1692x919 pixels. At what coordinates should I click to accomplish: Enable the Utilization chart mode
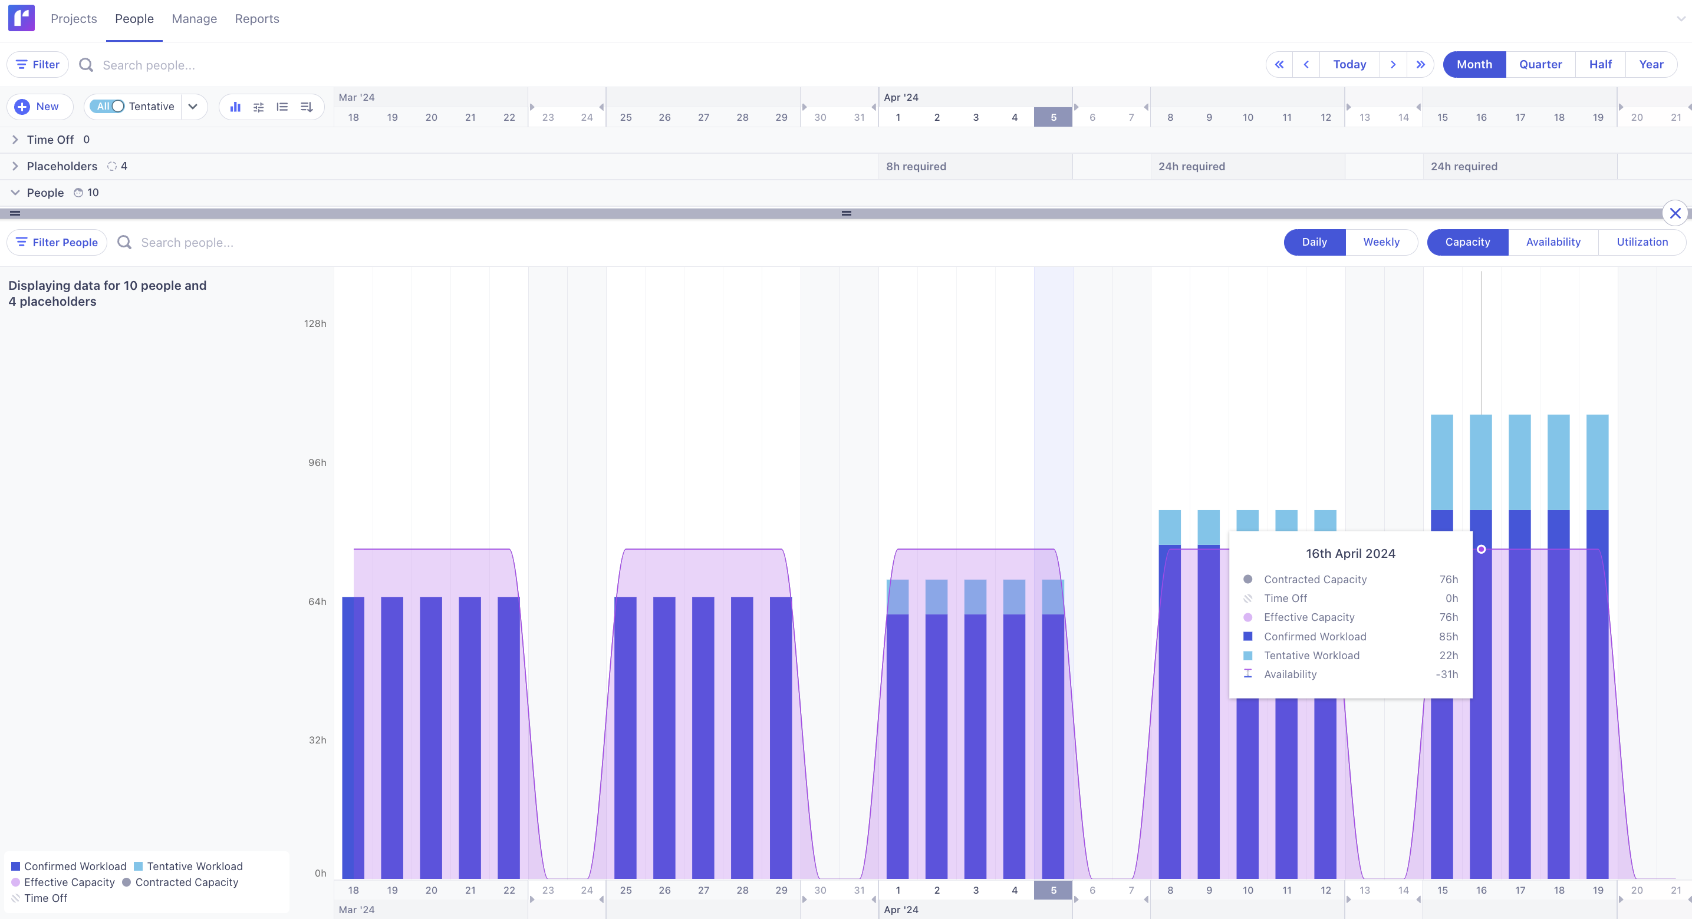(x=1641, y=242)
